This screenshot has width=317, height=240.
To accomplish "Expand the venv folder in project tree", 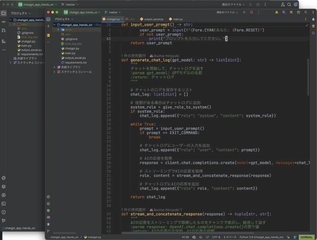I will click(x=58, y=30).
